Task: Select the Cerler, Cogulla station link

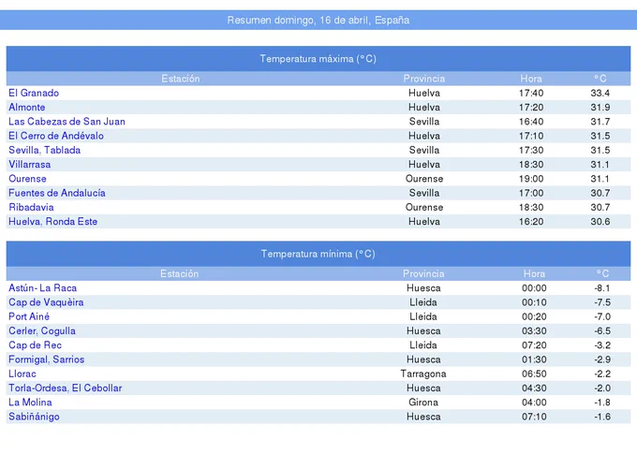Action: pyautogui.click(x=42, y=331)
